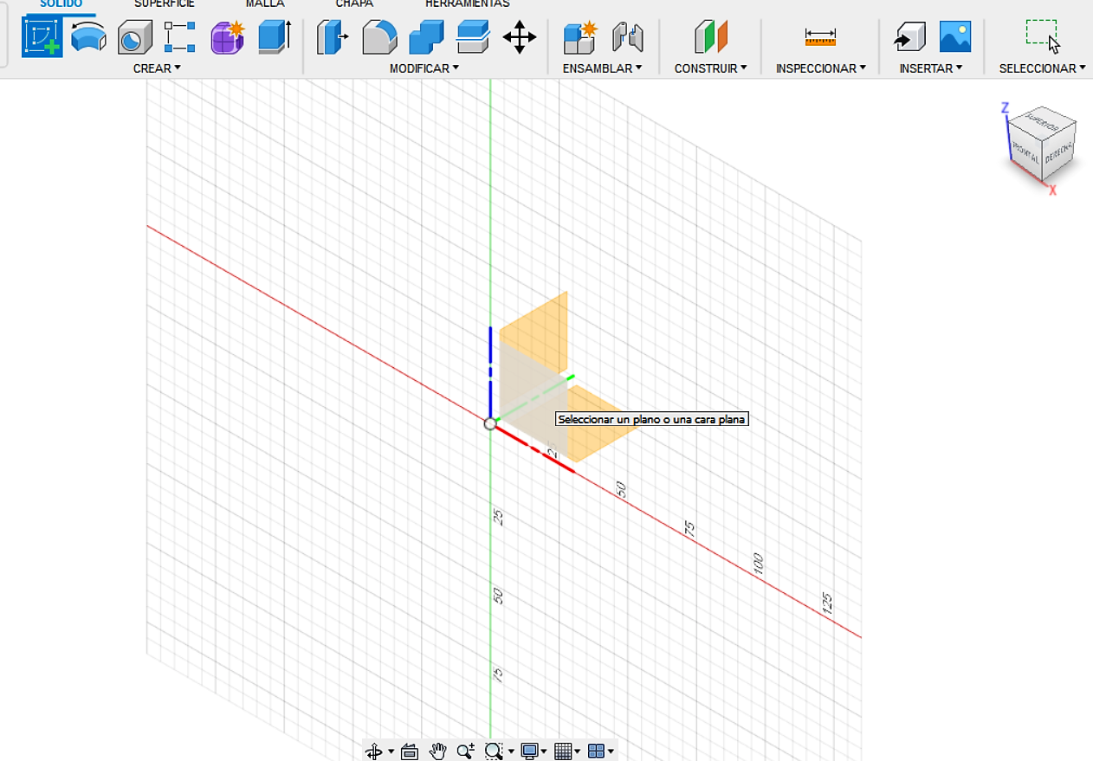The image size is (1093, 761).
Task: Open the Display Settings monitor icon
Action: point(529,751)
